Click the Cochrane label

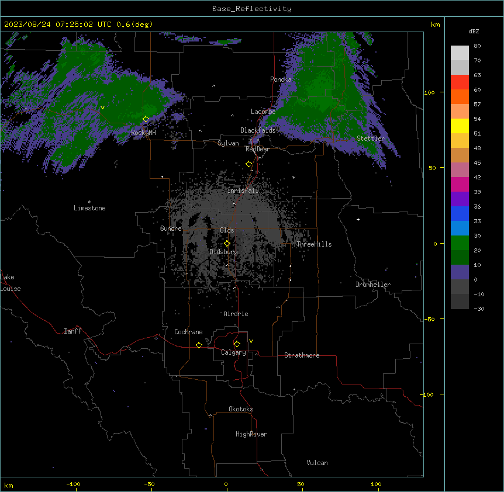click(188, 332)
